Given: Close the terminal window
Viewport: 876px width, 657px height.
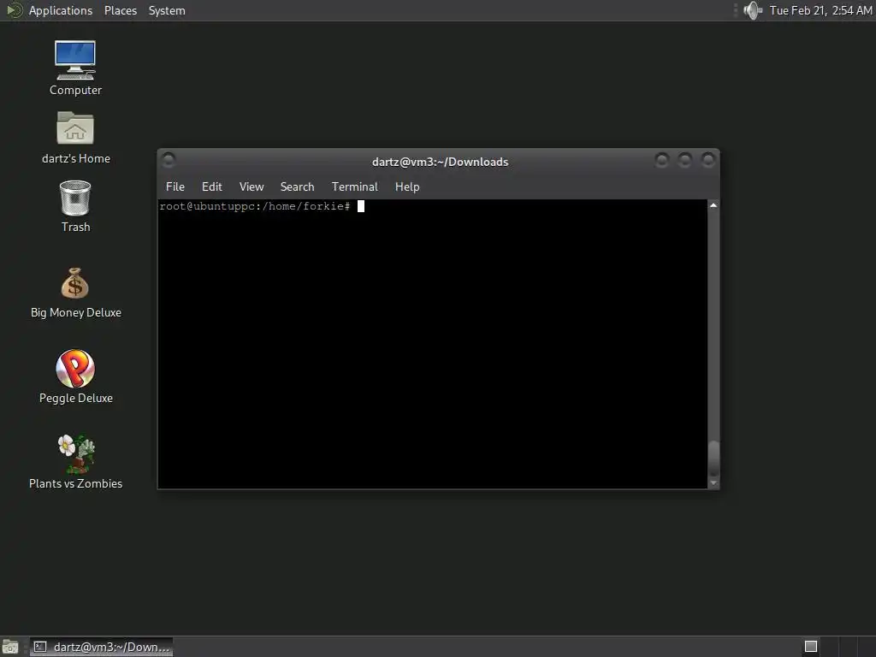Looking at the screenshot, I should [707, 160].
